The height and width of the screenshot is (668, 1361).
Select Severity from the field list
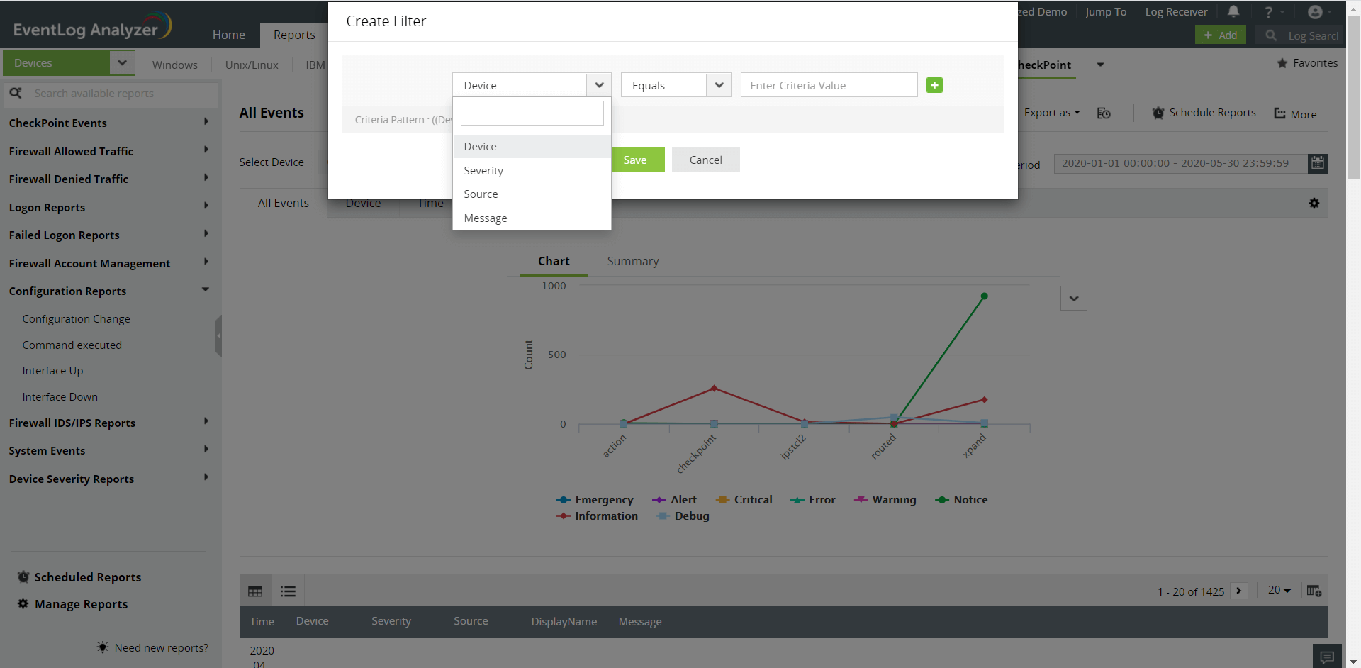532,171
